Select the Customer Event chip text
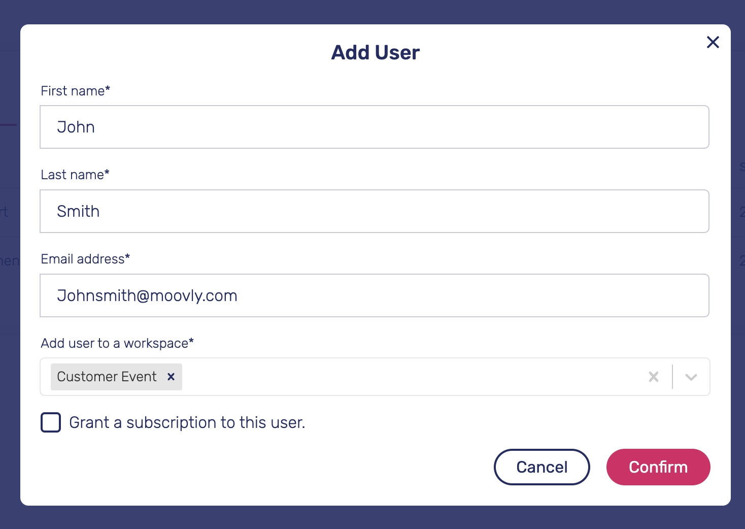 coord(107,377)
